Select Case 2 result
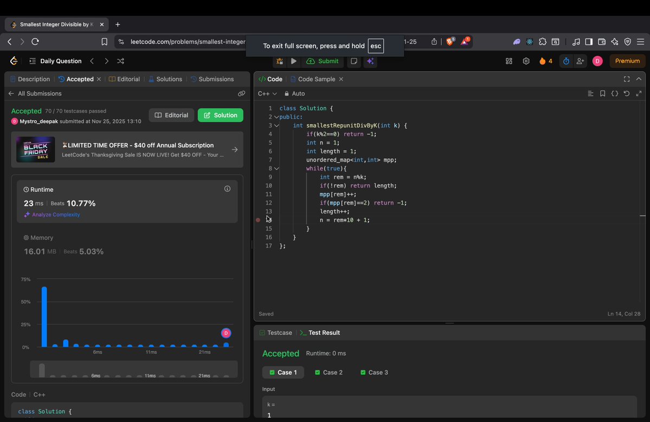Image resolution: width=650 pixels, height=422 pixels. (x=329, y=372)
